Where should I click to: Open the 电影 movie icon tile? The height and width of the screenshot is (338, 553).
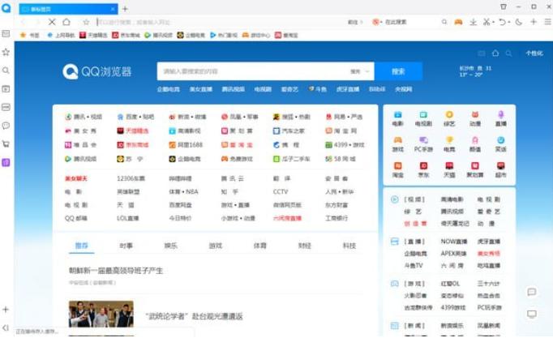tap(397, 119)
